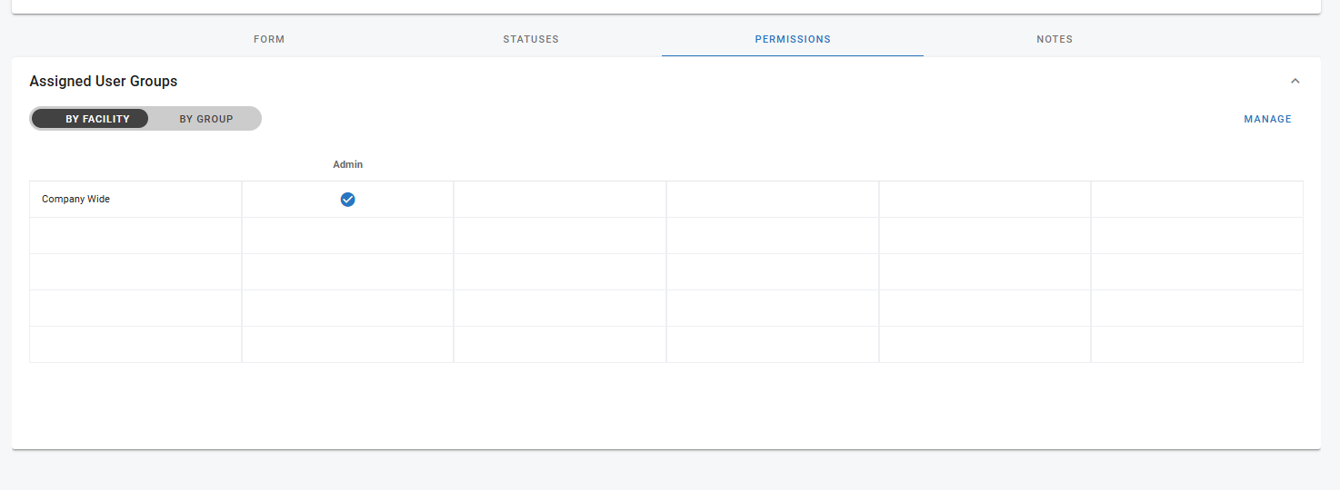Open the Form tab
Viewport: 1340px width, 490px height.
pos(269,40)
